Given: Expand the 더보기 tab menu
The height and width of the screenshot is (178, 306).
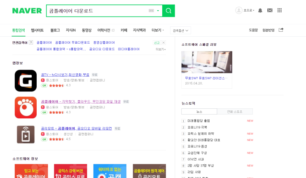Looking at the screenshot, I should click(x=158, y=30).
